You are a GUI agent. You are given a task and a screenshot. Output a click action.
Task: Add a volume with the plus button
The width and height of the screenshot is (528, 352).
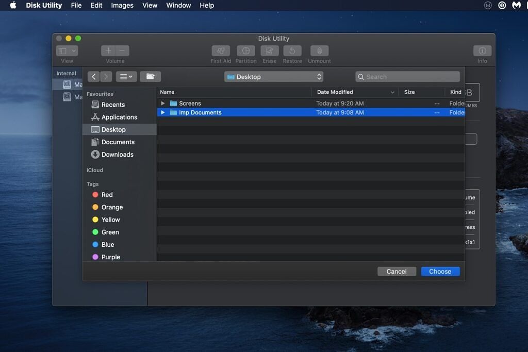[x=108, y=51]
